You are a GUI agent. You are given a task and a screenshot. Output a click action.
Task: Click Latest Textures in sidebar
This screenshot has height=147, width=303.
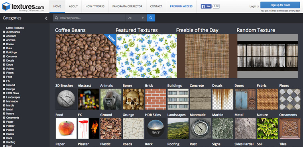point(15,28)
